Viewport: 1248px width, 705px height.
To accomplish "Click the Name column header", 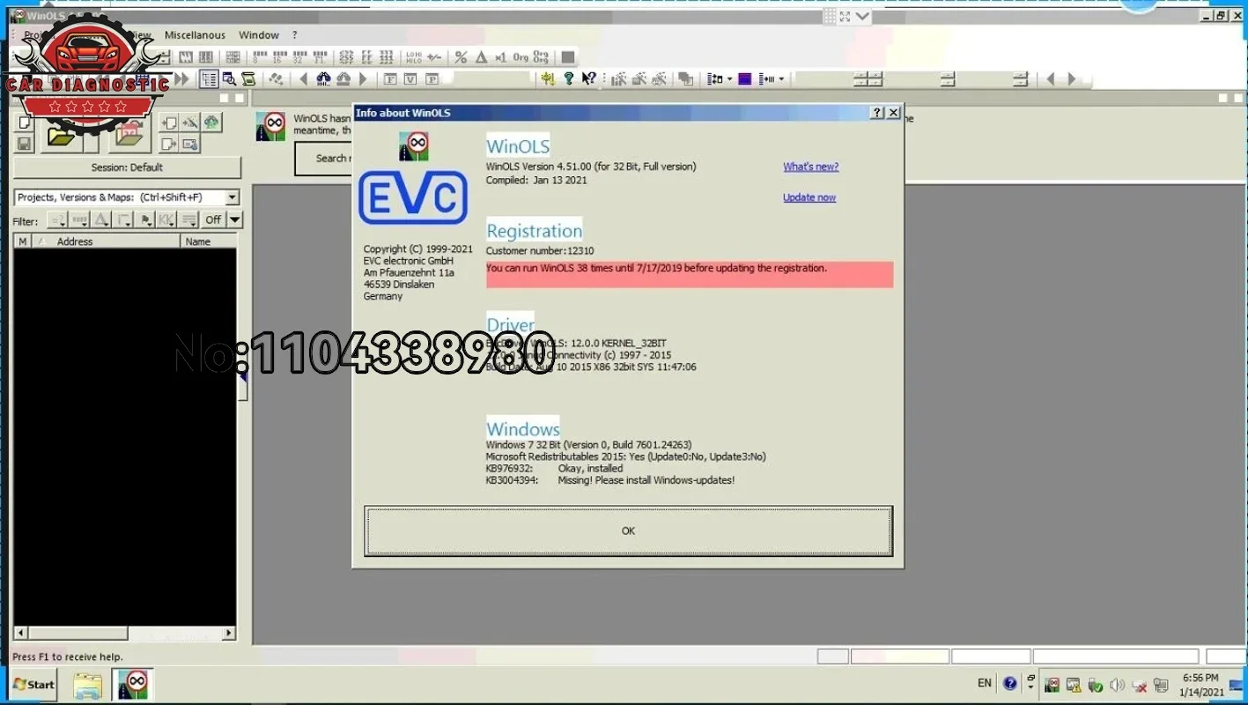I will pyautogui.click(x=209, y=241).
